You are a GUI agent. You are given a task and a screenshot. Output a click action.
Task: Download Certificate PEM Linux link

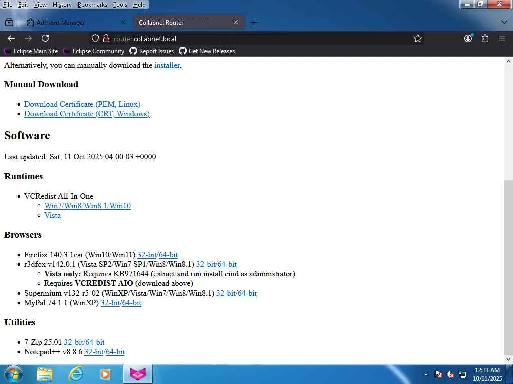coord(82,104)
